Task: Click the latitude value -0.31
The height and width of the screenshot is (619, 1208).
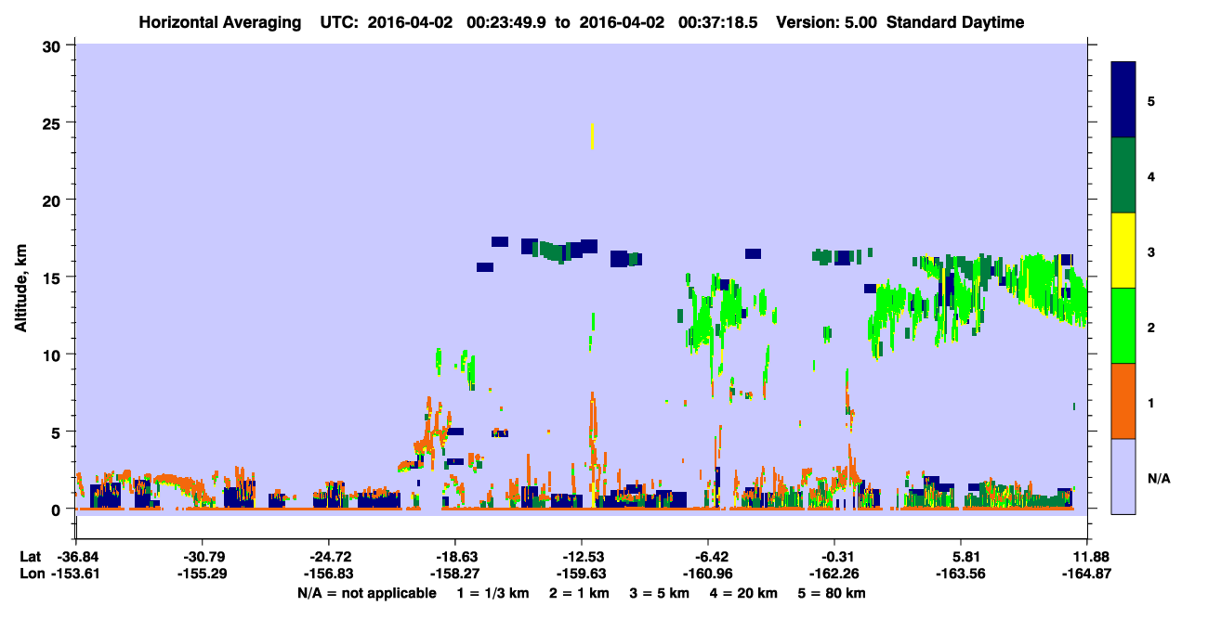Action: click(835, 557)
